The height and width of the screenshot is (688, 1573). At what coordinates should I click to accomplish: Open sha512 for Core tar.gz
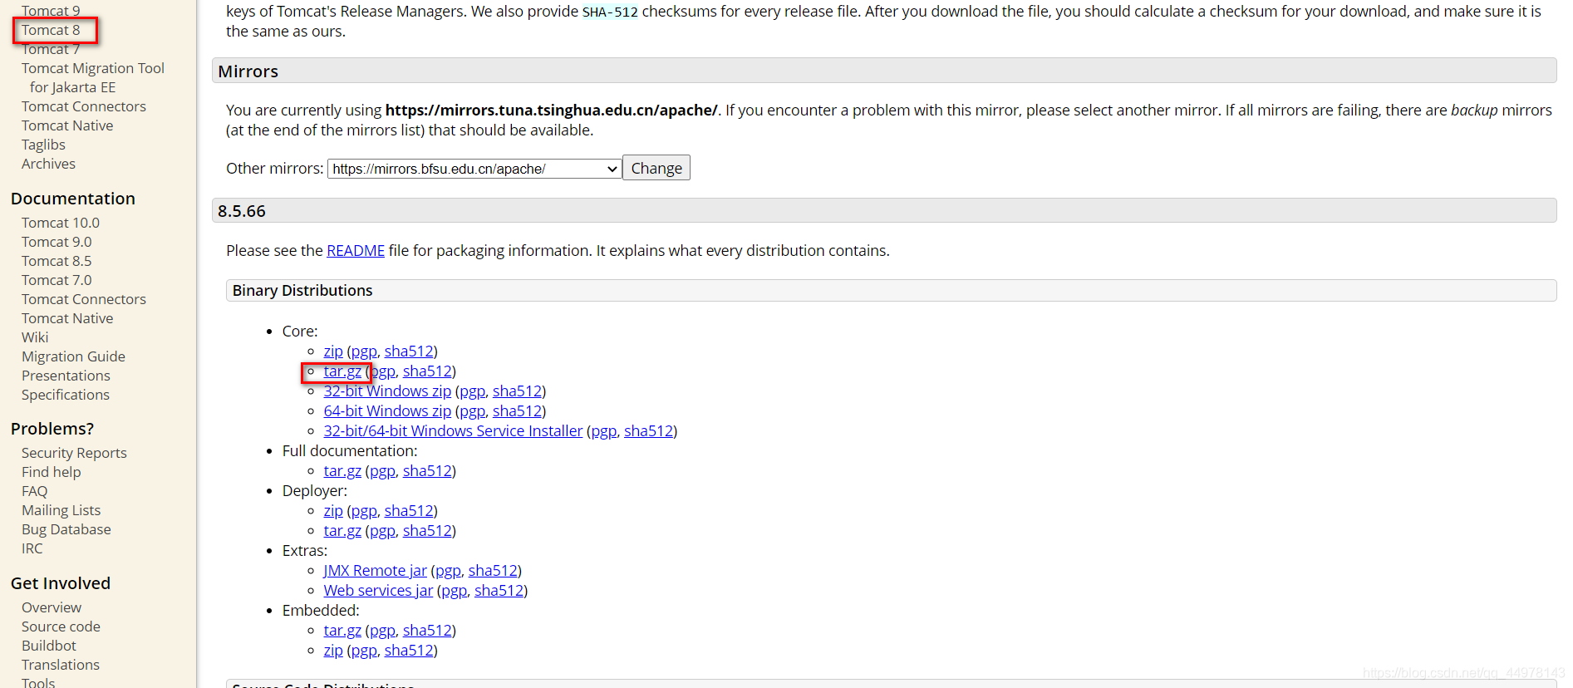(x=428, y=371)
